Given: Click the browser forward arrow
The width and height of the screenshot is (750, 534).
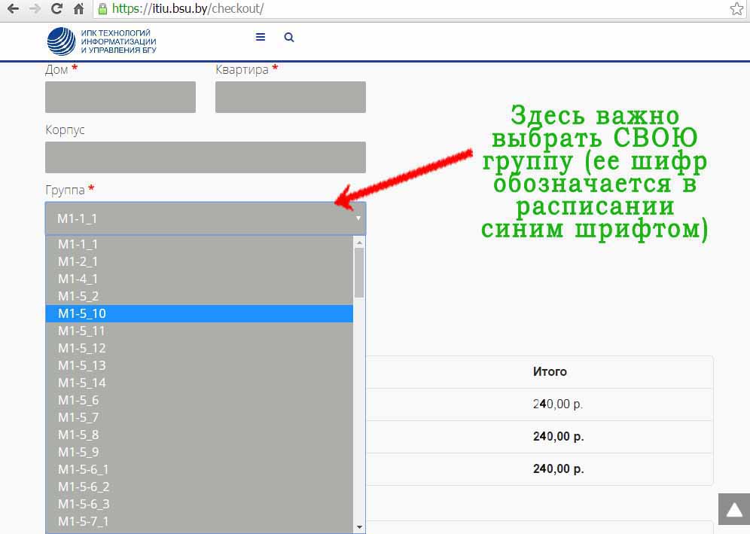Looking at the screenshot, I should (x=35, y=8).
